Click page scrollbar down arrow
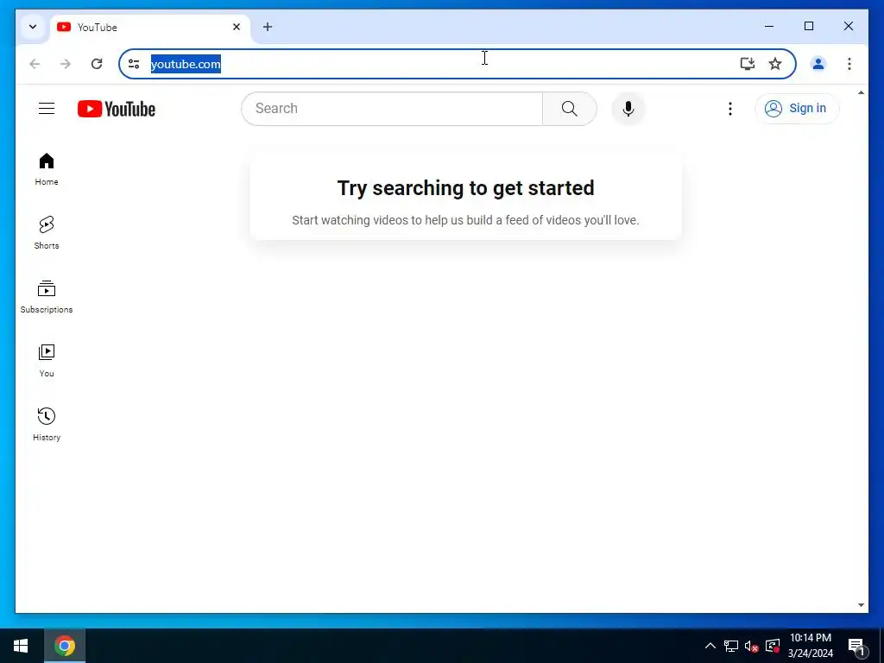The image size is (884, 663). click(861, 605)
